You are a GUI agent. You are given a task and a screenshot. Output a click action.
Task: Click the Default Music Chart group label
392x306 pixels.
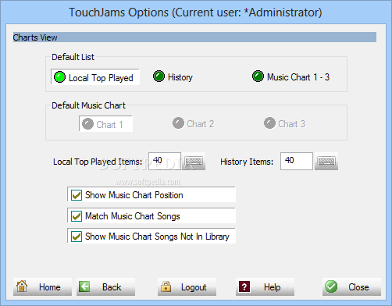88,105
